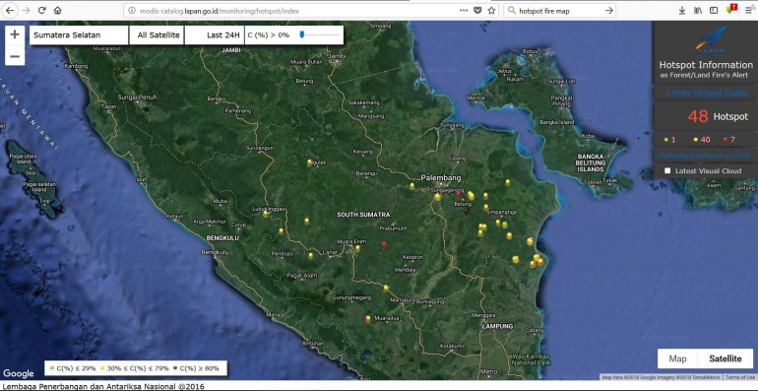This screenshot has height=391, width=758.
Task: Open the browser downloads icon
Action: pos(682,10)
